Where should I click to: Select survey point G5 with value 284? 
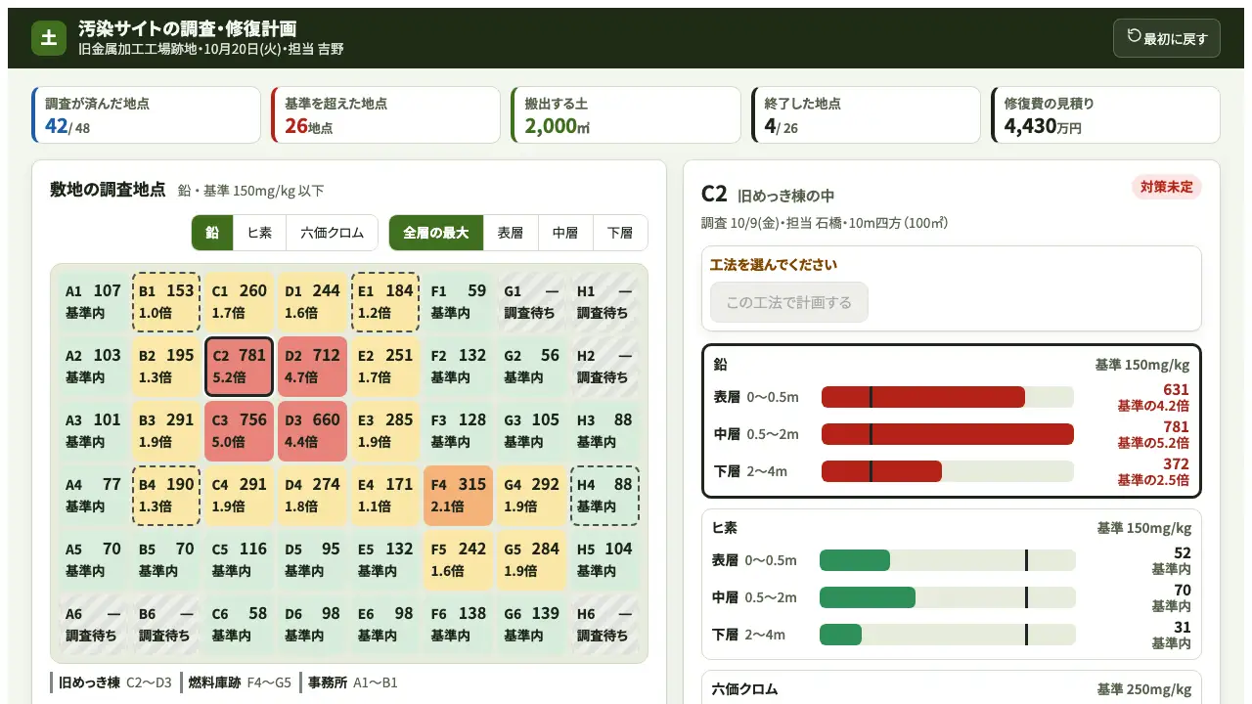[x=531, y=560]
